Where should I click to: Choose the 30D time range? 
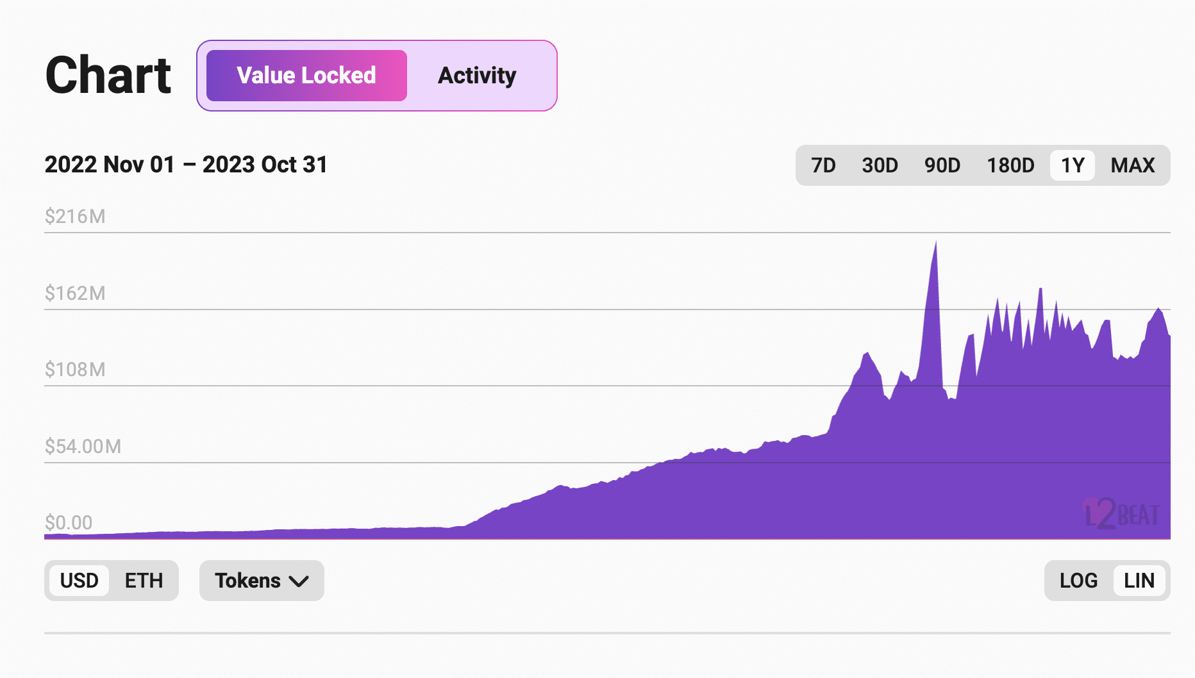tap(880, 165)
